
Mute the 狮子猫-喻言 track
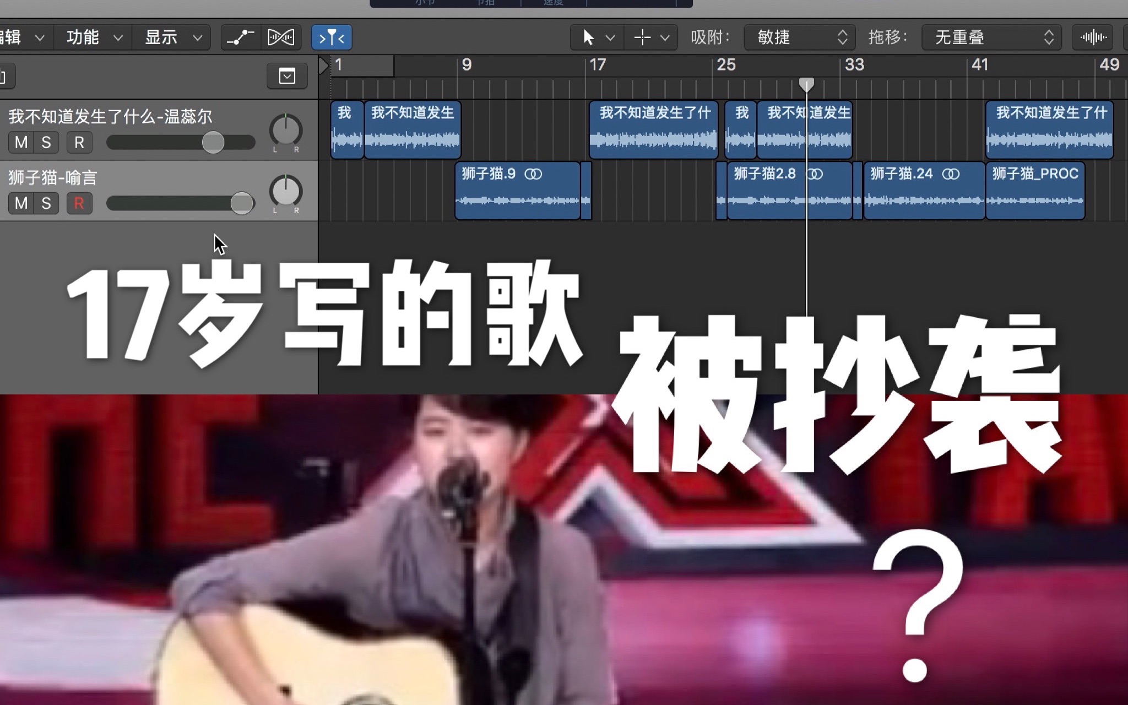pyautogui.click(x=21, y=203)
